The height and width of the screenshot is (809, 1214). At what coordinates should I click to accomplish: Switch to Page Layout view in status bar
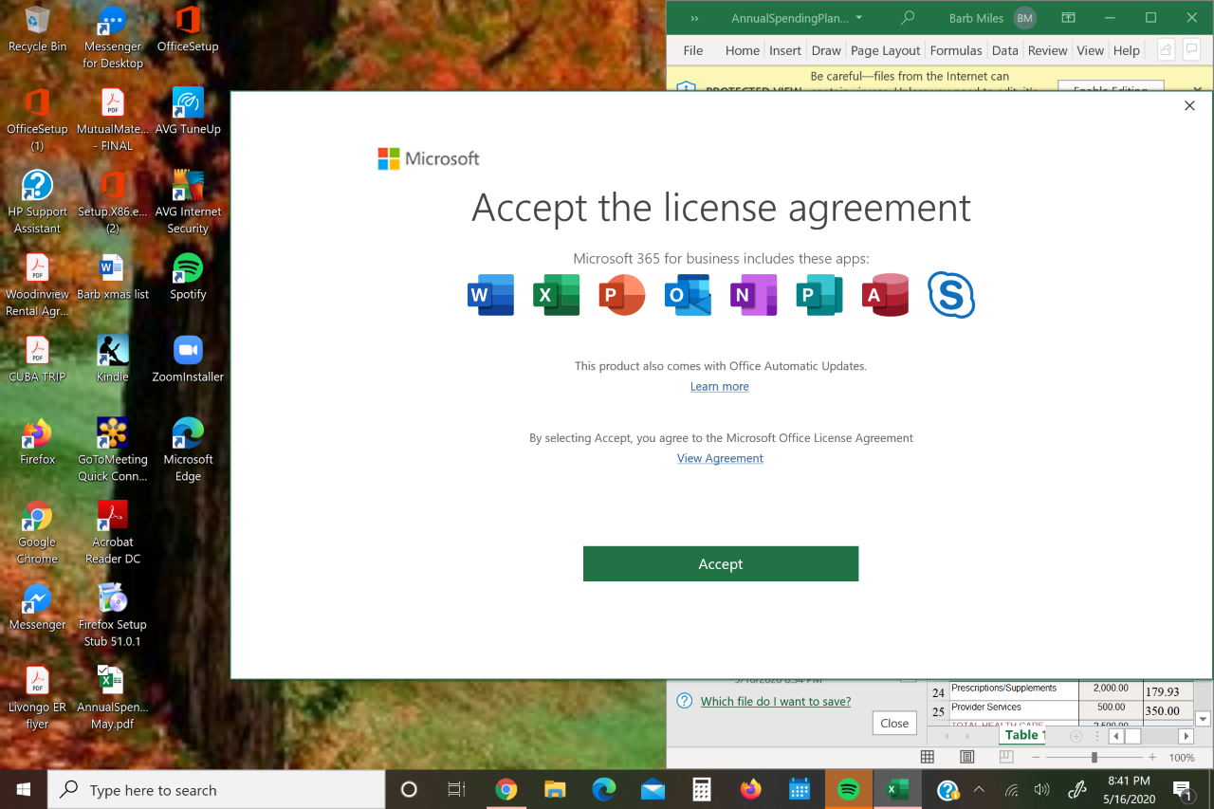[966, 757]
